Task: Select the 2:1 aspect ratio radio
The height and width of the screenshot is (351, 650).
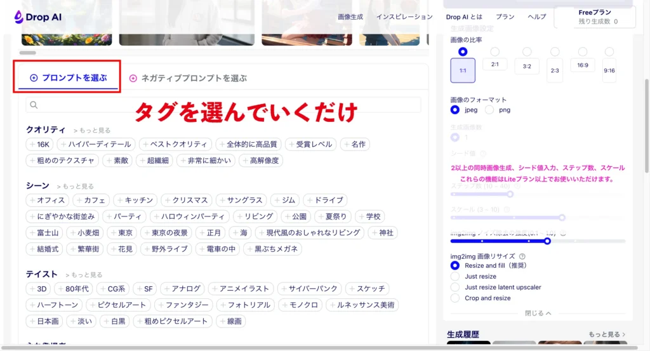Action: pyautogui.click(x=494, y=52)
